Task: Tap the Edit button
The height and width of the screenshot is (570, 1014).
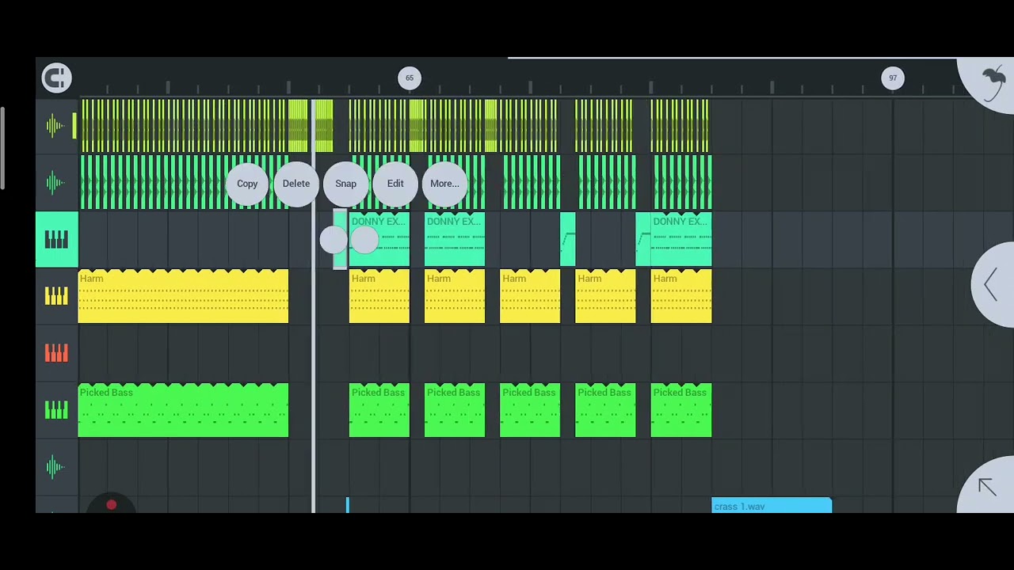Action: pyautogui.click(x=395, y=184)
